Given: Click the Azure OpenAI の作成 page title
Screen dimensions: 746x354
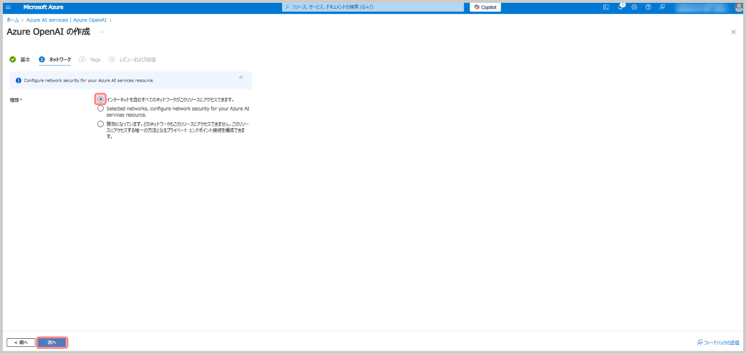Looking at the screenshot, I should 48,32.
